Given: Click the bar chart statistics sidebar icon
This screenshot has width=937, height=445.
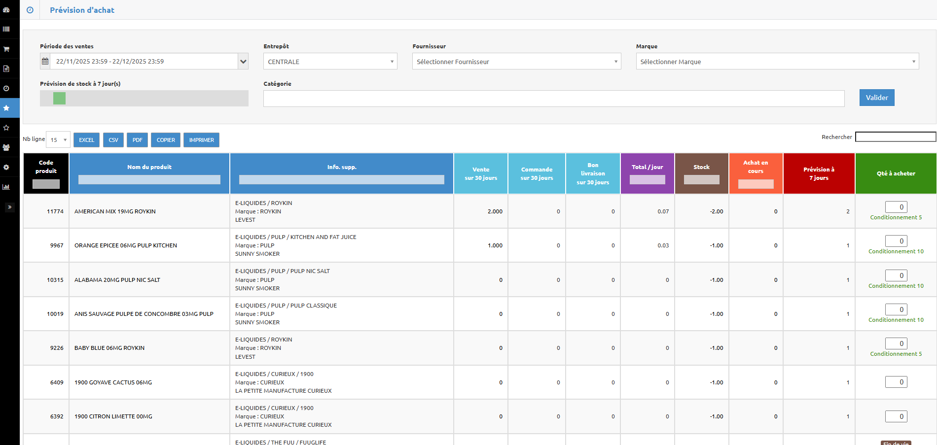Looking at the screenshot, I should [x=6, y=187].
